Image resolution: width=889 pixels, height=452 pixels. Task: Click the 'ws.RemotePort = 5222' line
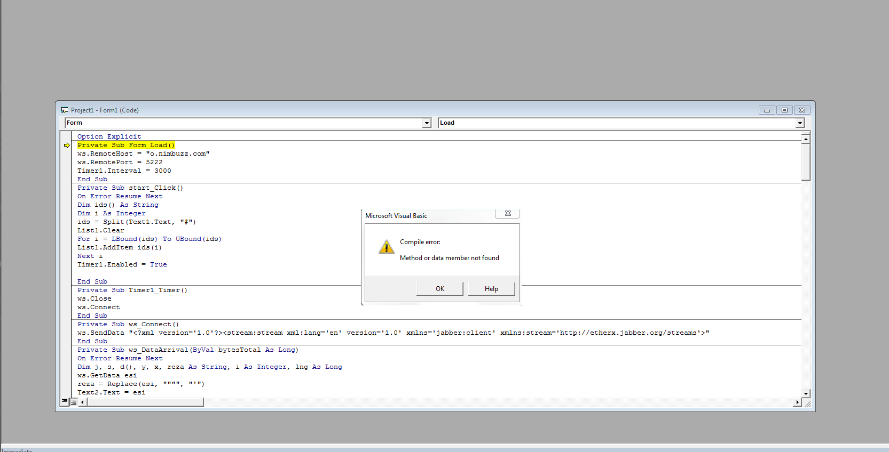coord(120,162)
